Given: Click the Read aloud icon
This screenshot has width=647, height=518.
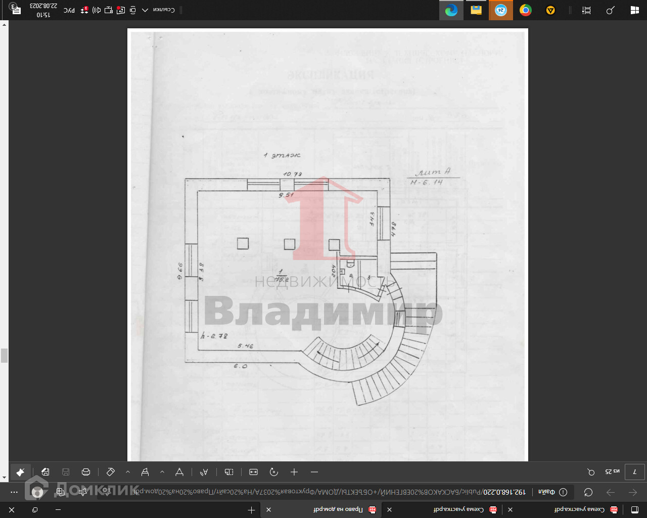Looking at the screenshot, I should tap(204, 472).
